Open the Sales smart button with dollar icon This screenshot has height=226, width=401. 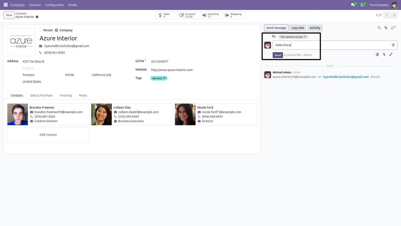tap(167, 15)
